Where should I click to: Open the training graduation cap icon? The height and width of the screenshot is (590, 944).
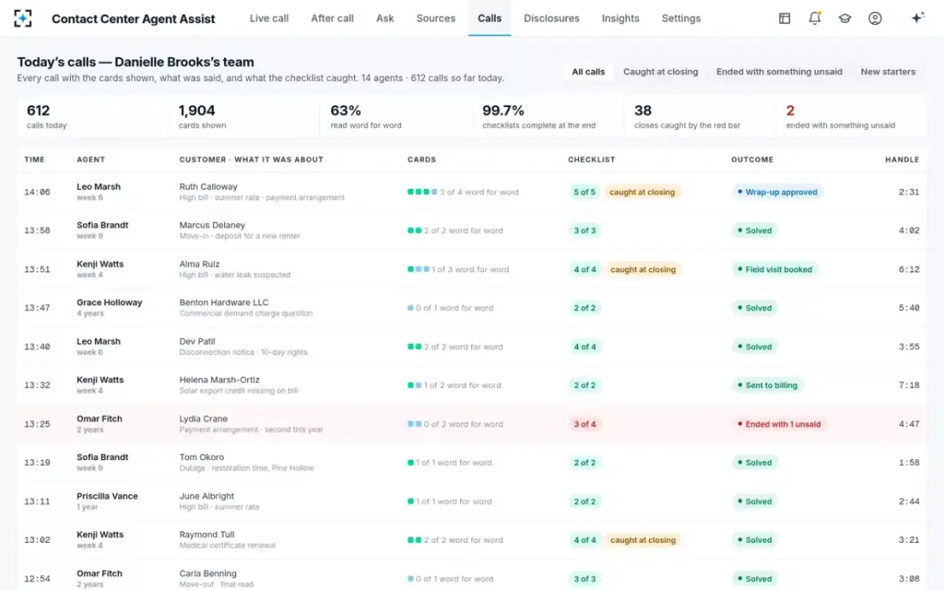coord(845,18)
